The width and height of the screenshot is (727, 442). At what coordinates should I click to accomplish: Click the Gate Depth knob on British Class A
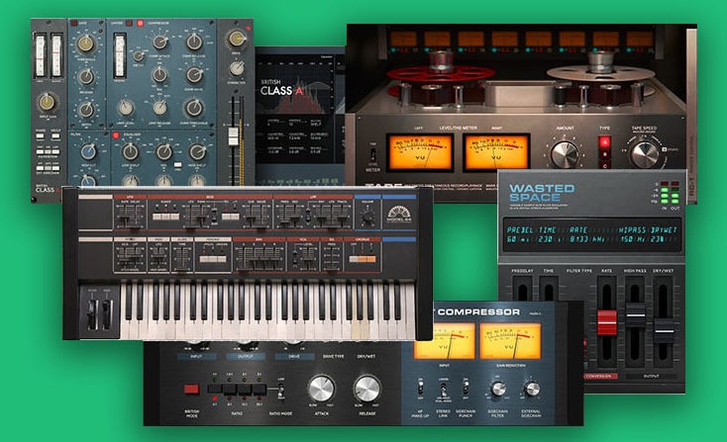coord(86,110)
